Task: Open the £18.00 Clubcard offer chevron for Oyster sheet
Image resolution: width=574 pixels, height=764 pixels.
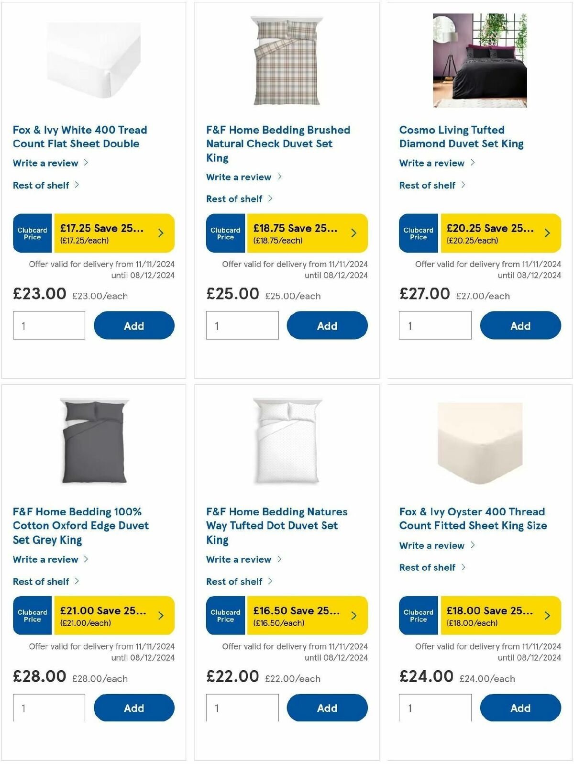Action: [546, 616]
